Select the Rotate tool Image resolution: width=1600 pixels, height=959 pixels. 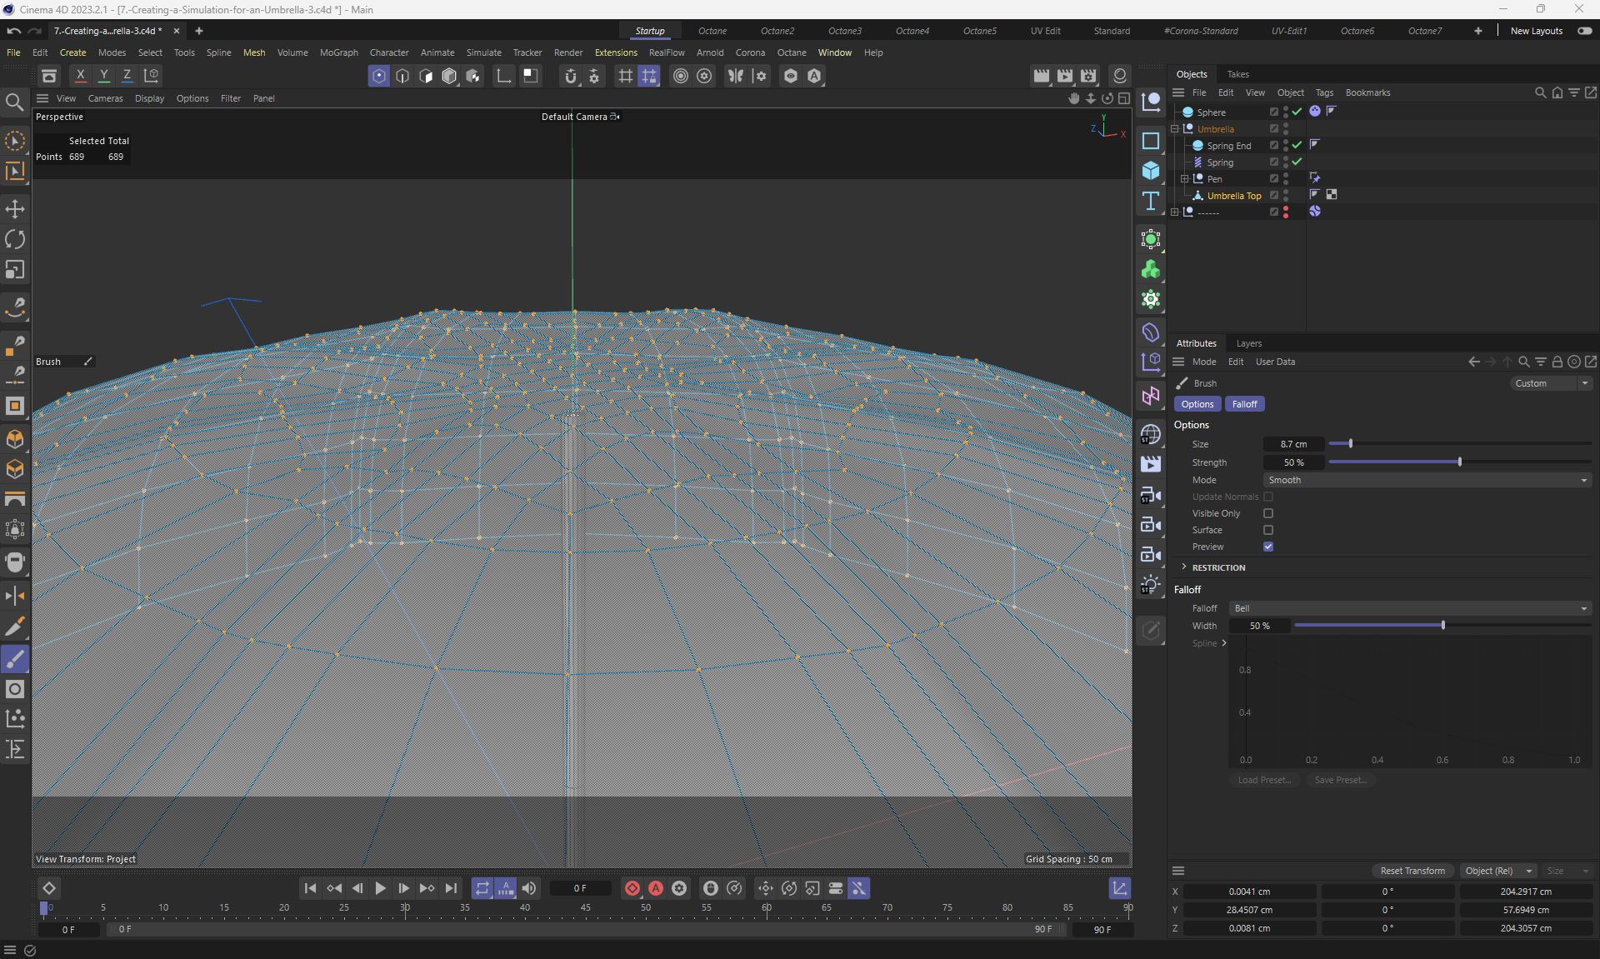click(15, 239)
